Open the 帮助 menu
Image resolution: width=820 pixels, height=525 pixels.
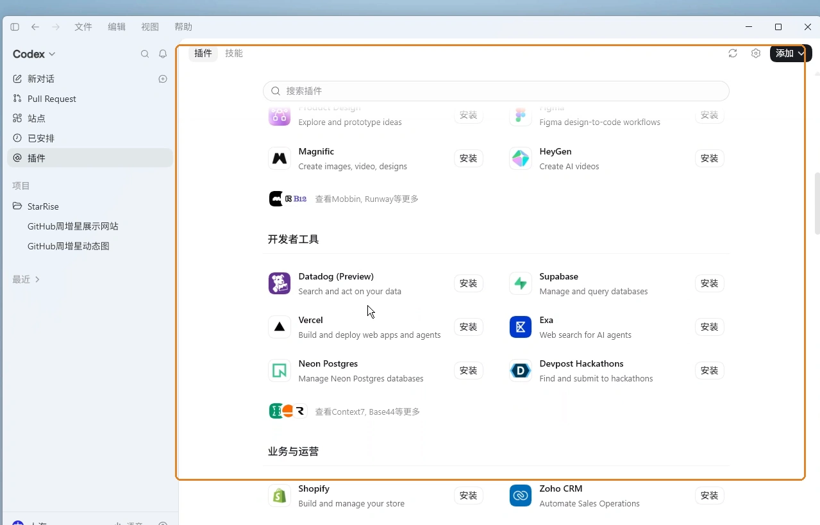click(x=183, y=27)
